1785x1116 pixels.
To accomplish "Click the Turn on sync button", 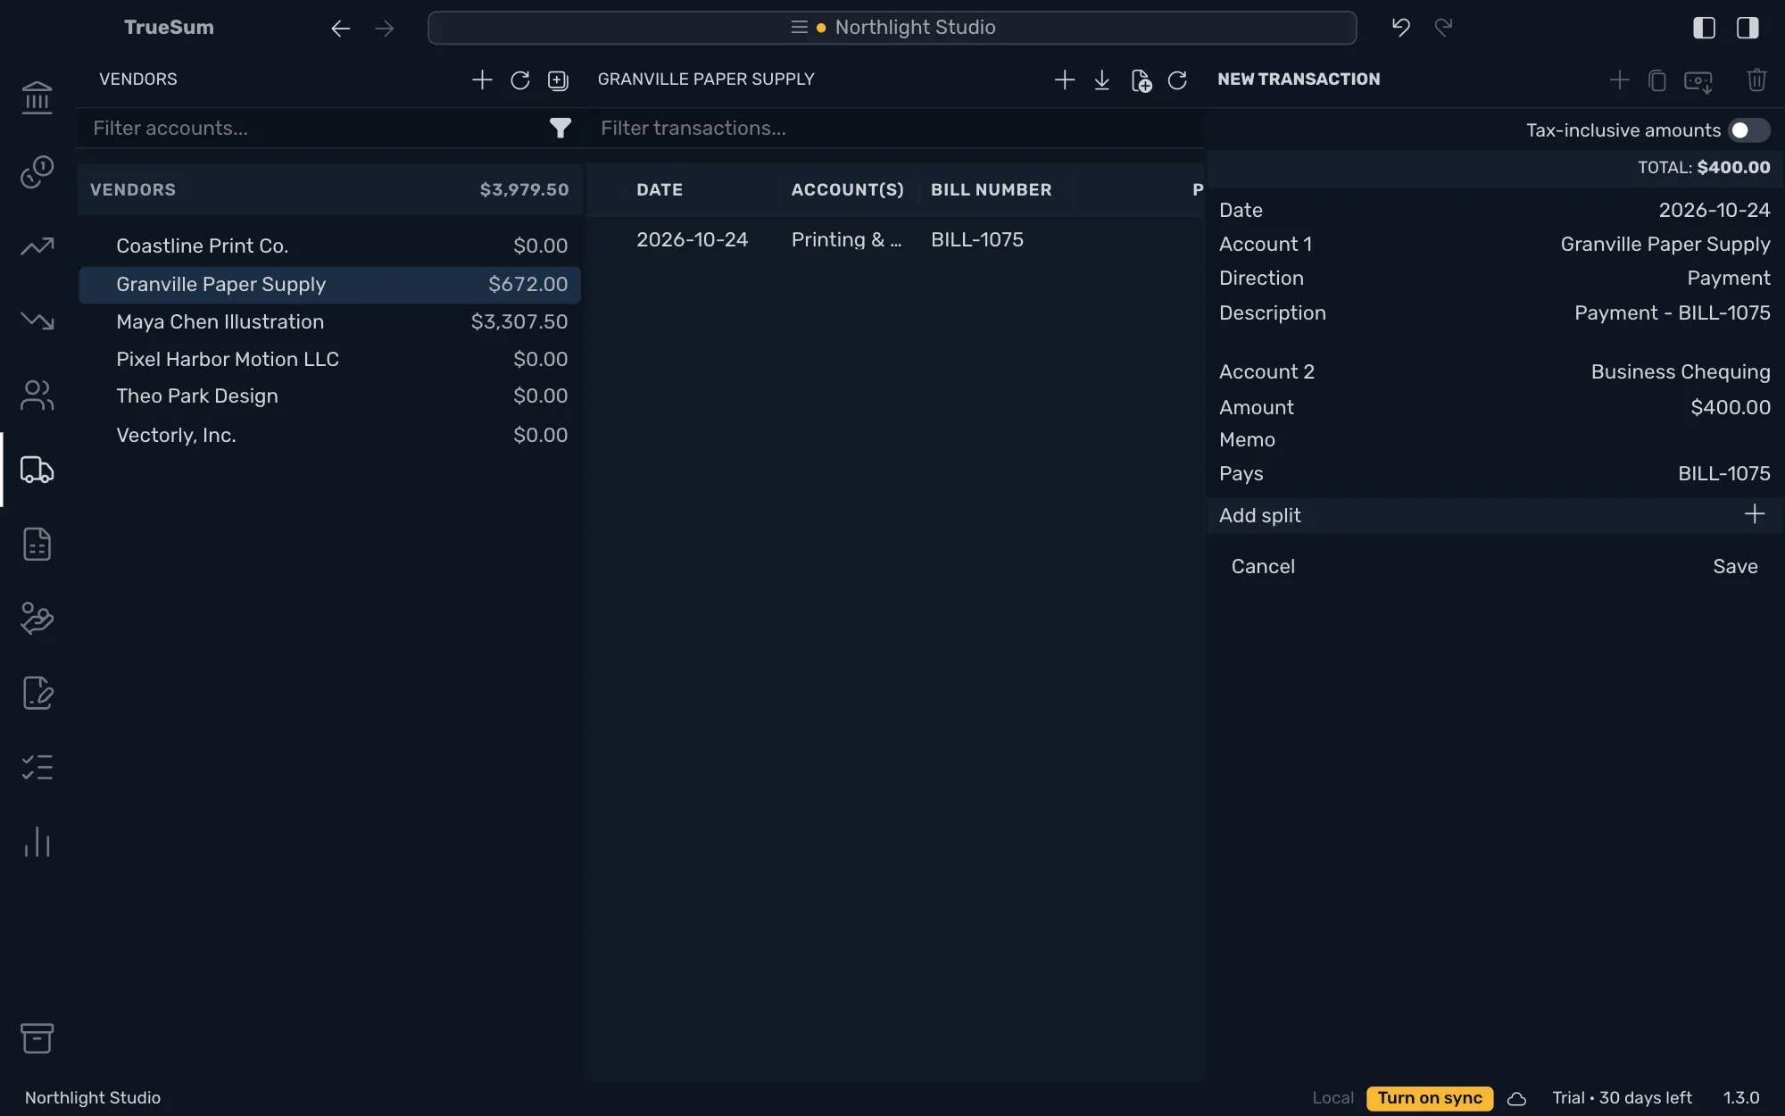I will pos(1429,1098).
